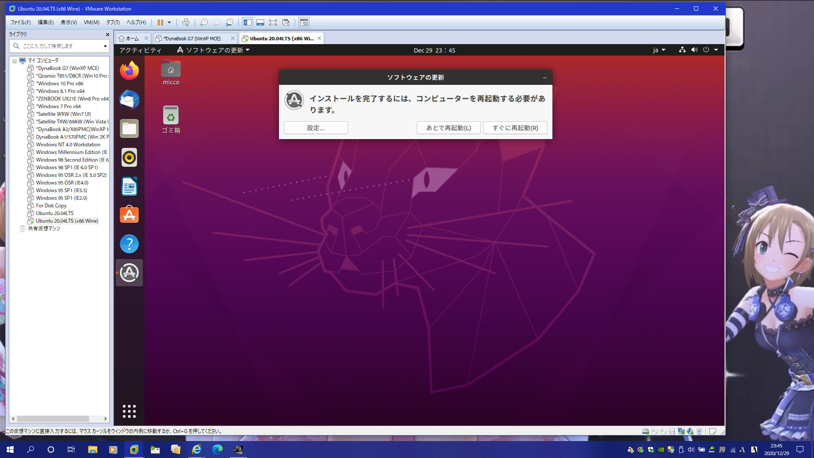Image resolution: width=814 pixels, height=458 pixels.
Task: Toggle the thumbnail bar view button
Action: tap(260, 22)
